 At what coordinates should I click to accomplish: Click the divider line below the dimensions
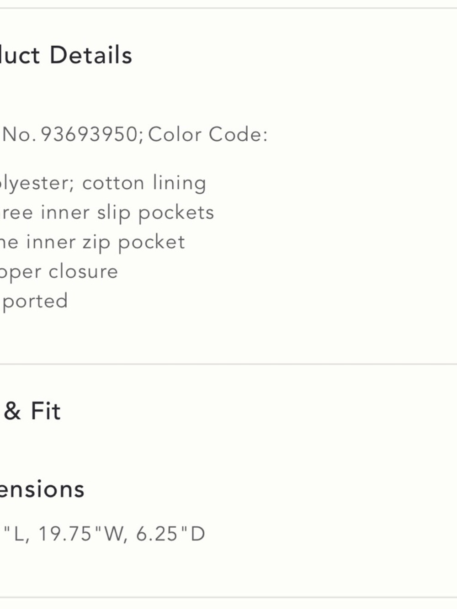228,597
